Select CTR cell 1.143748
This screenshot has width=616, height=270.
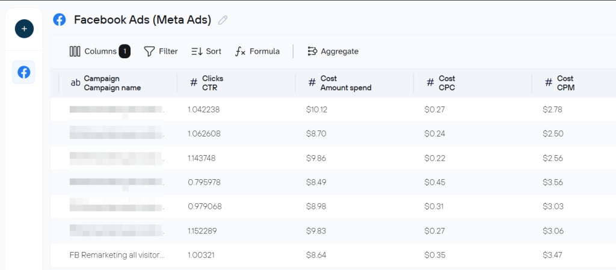pyautogui.click(x=201, y=158)
